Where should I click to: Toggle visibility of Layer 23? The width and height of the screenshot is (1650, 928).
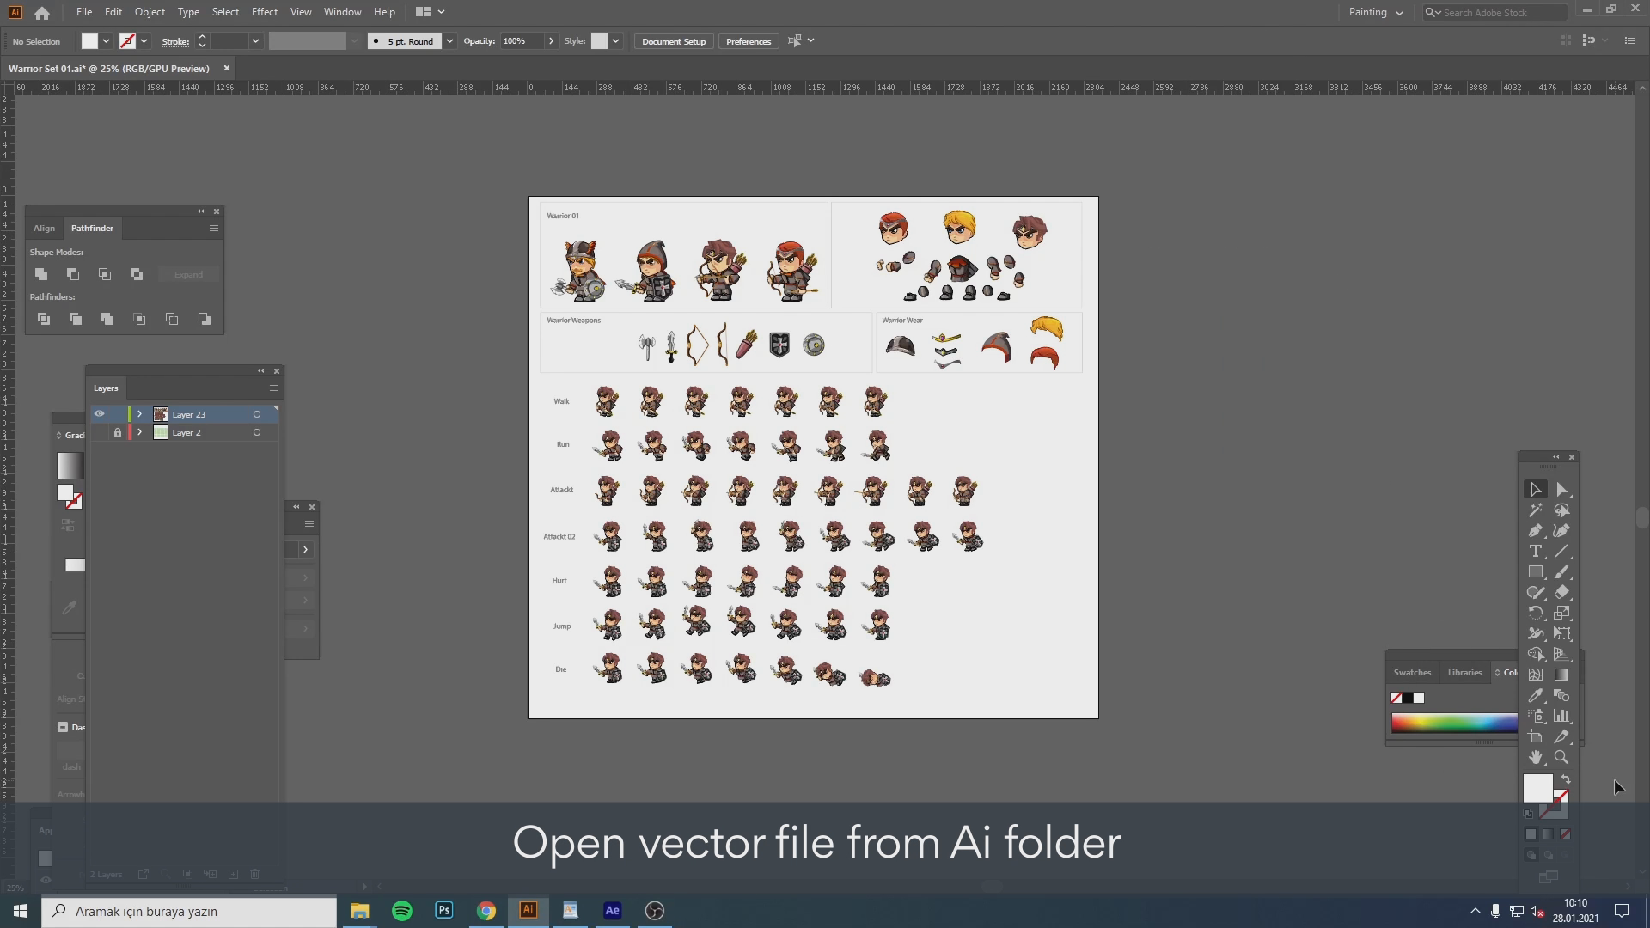click(99, 413)
